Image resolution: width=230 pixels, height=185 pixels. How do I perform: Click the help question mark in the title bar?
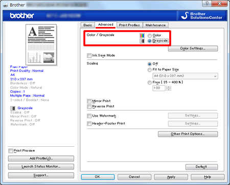coord(207,4)
